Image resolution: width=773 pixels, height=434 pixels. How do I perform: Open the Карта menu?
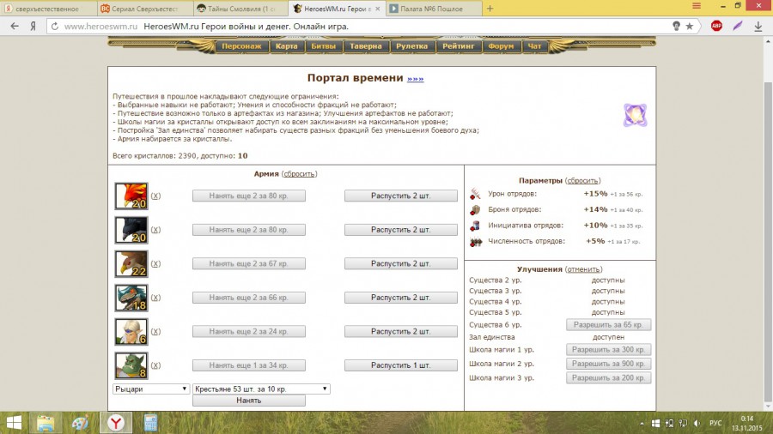(286, 46)
